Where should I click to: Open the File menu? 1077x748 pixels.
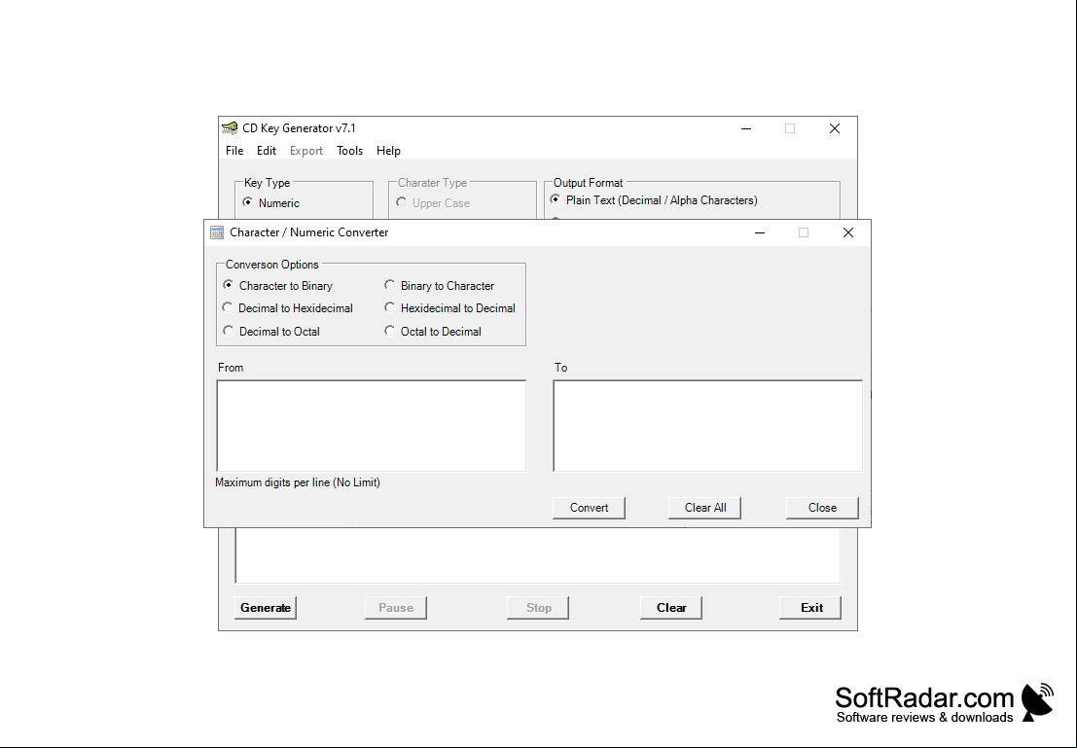(x=234, y=151)
